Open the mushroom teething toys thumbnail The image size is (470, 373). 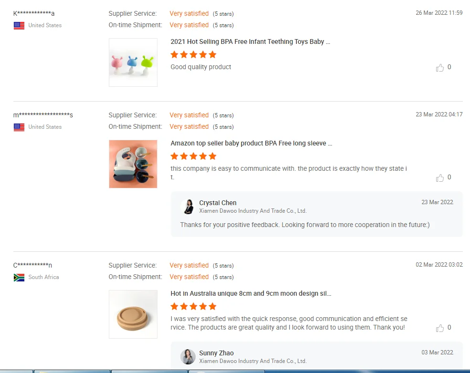(133, 62)
